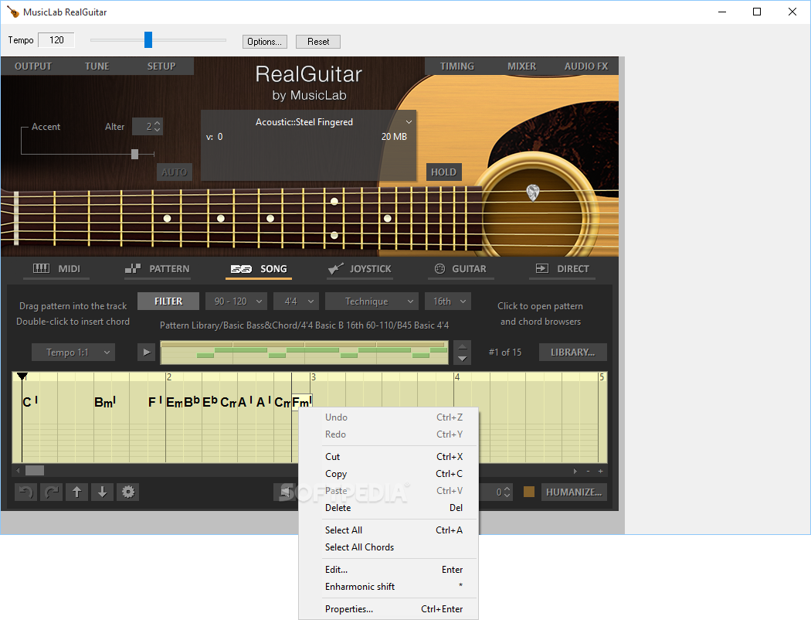Image resolution: width=811 pixels, height=620 pixels.
Task: Click the Accent slider handle
Action: click(135, 154)
